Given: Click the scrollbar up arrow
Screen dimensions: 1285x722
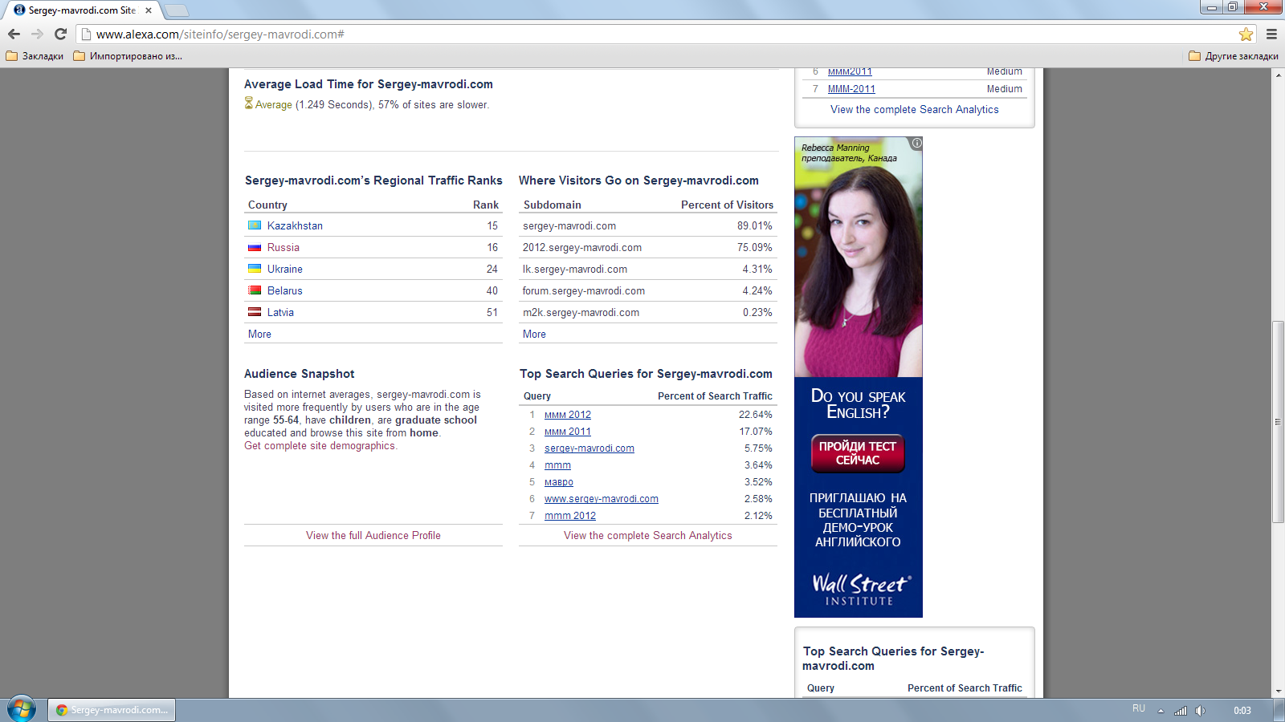Looking at the screenshot, I should click(x=1278, y=74).
